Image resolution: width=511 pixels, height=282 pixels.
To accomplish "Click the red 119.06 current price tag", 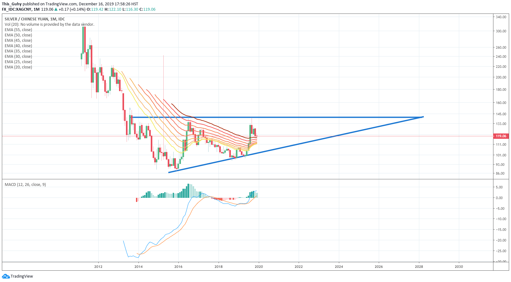I will click(501, 136).
